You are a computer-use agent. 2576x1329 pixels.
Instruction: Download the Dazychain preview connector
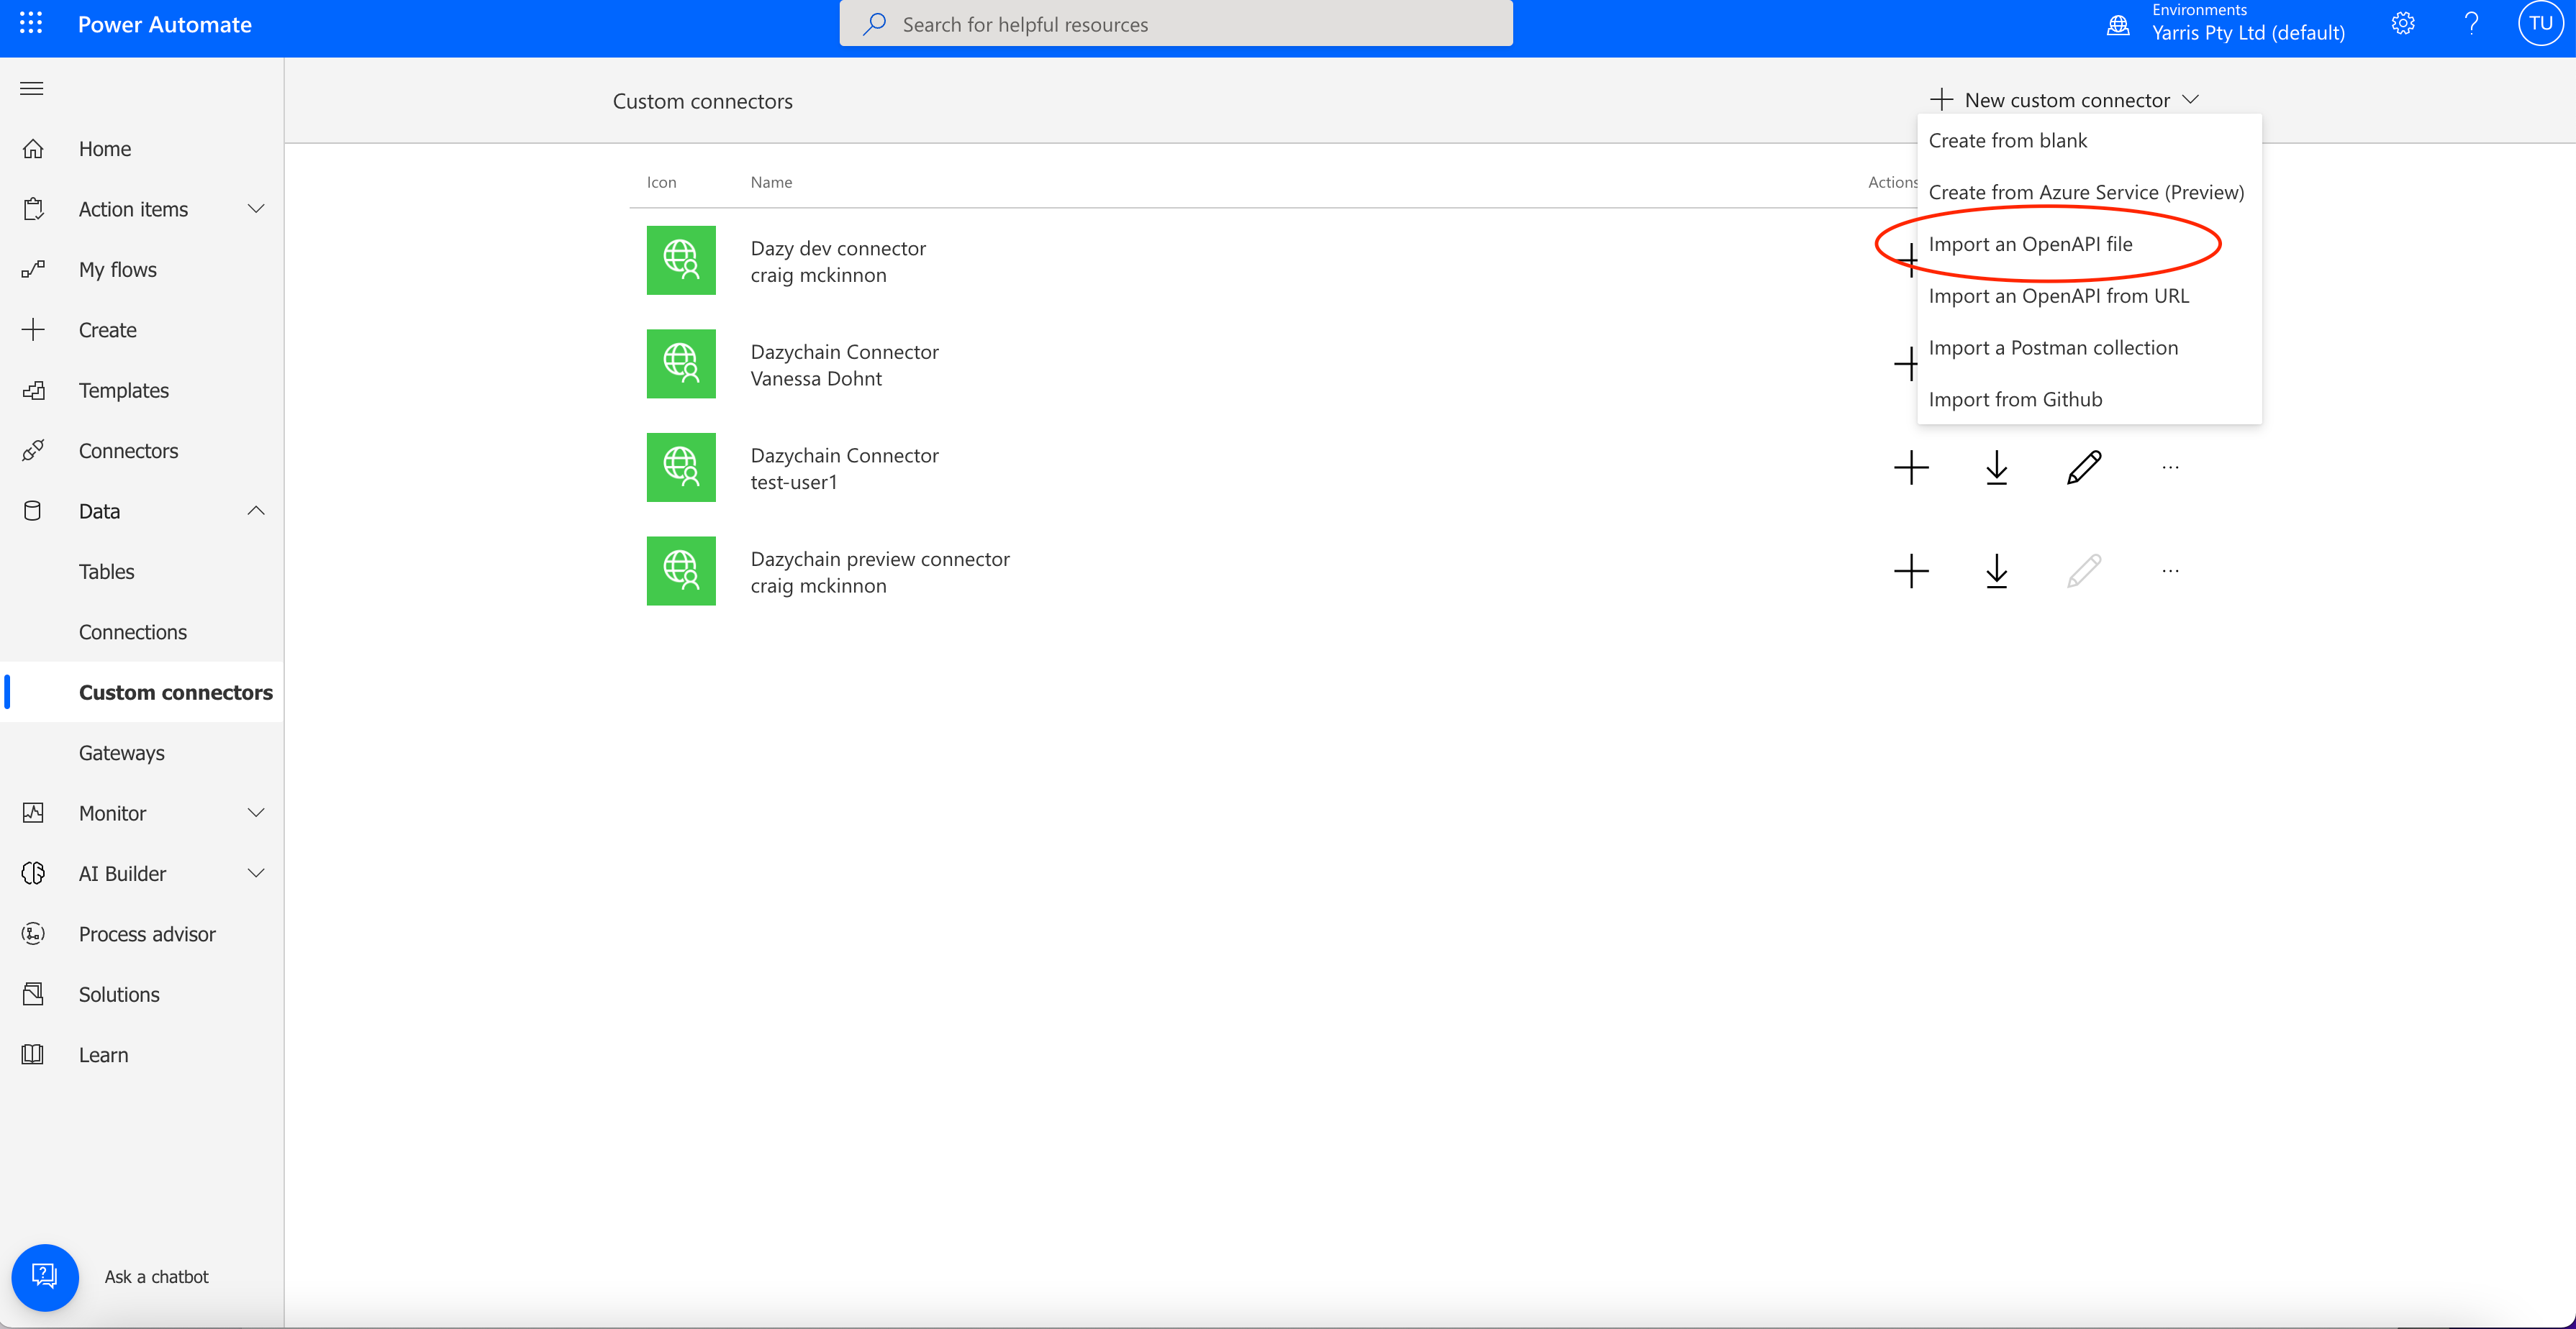pyautogui.click(x=1996, y=570)
